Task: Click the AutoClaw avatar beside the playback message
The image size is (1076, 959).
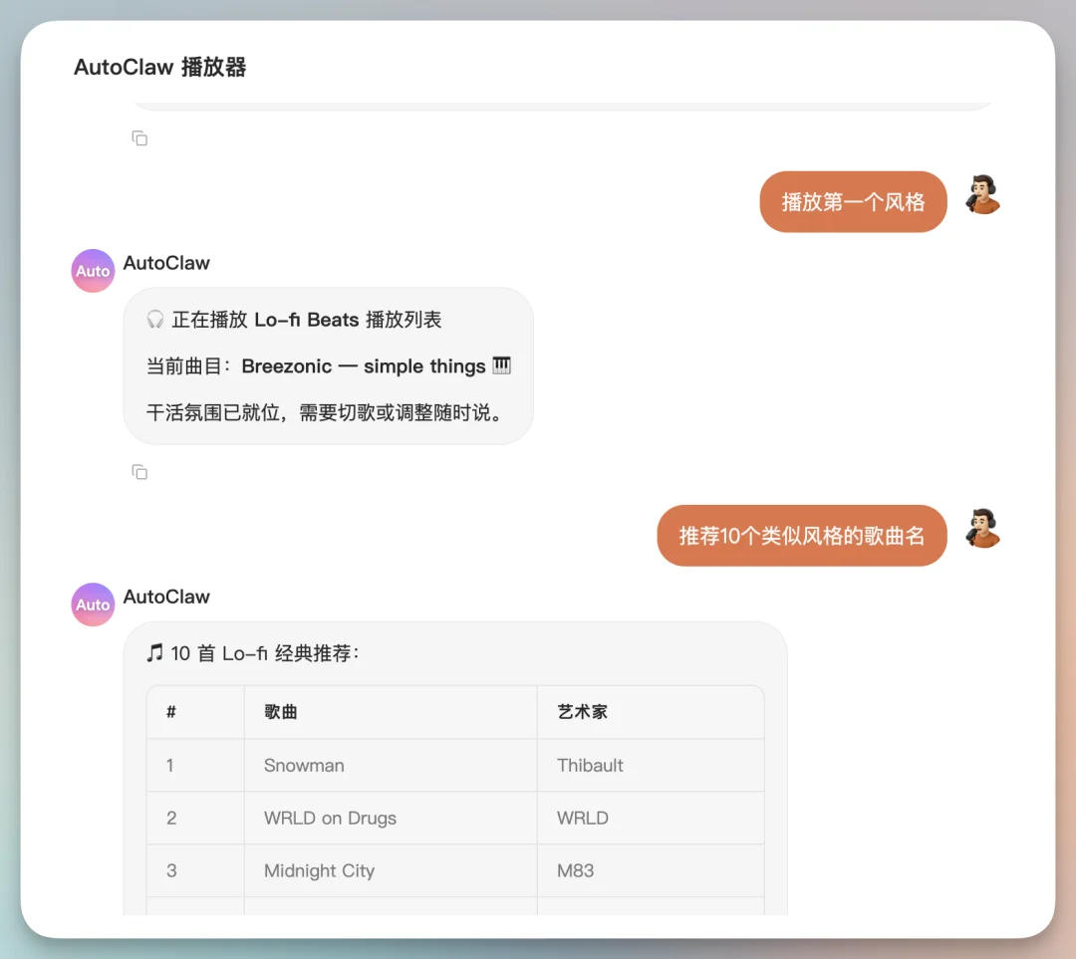Action: pyautogui.click(x=92, y=270)
